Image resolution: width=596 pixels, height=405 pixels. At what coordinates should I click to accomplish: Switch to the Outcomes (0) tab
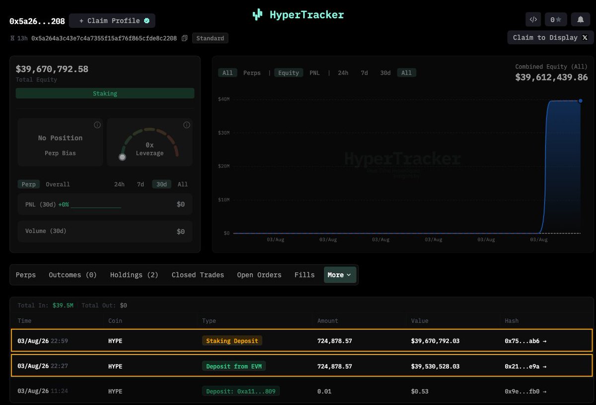tap(73, 275)
